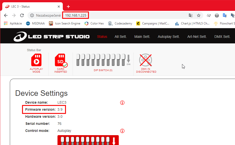
Task: Click the Device name value LEC3
Action: (62, 102)
